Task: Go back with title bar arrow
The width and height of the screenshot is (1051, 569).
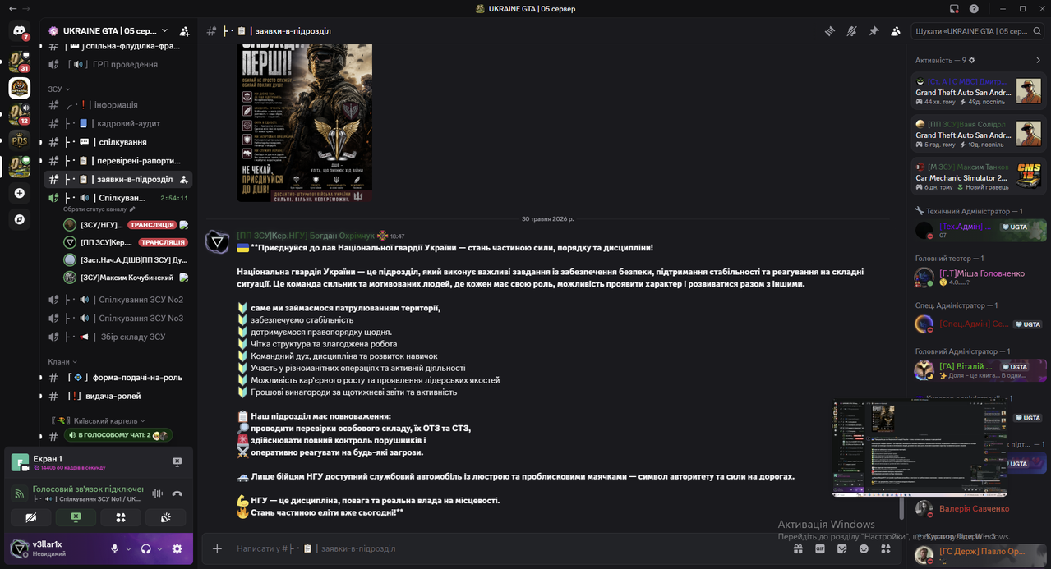Action: tap(12, 8)
